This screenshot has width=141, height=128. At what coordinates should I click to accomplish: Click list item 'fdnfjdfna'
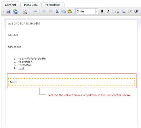25,65
